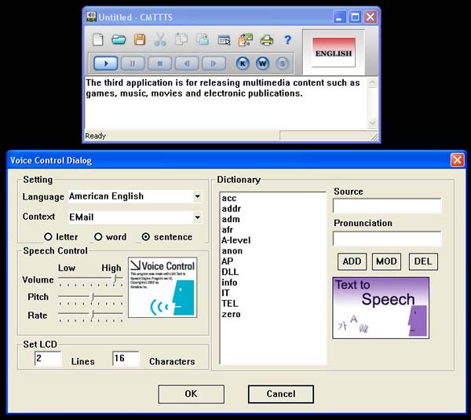Select 'addr' in the Dictionary list

click(x=232, y=209)
